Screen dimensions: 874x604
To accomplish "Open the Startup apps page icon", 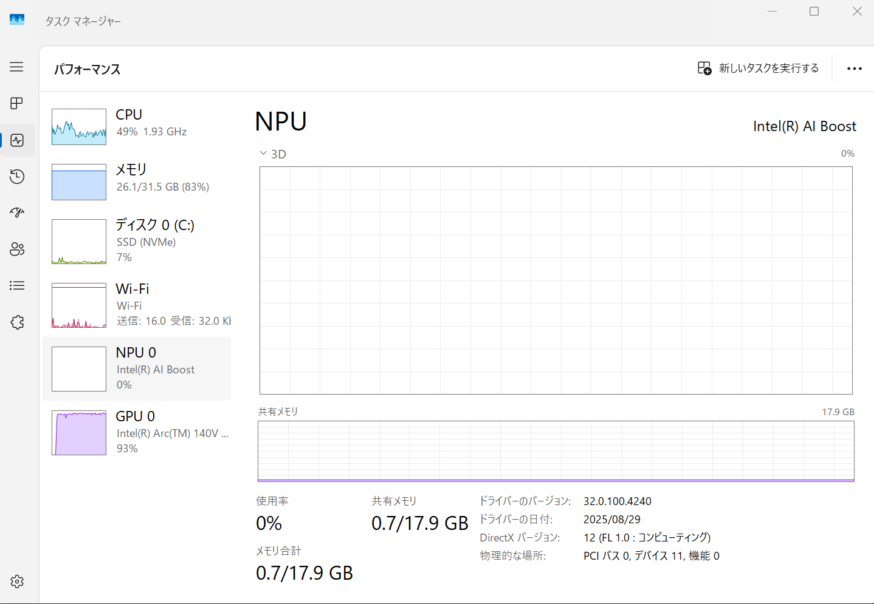I will click(17, 212).
